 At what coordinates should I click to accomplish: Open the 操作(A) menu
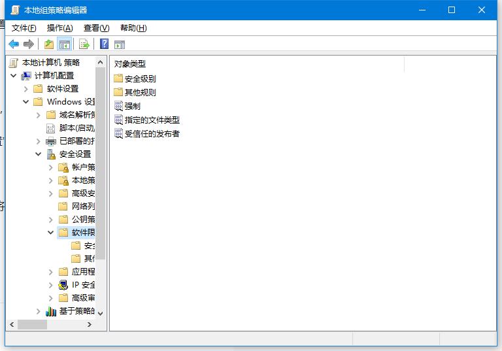(60, 28)
